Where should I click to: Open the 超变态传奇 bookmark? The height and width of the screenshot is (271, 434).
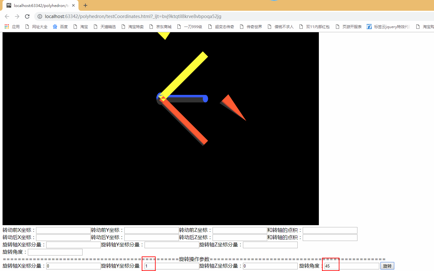tap(221, 27)
